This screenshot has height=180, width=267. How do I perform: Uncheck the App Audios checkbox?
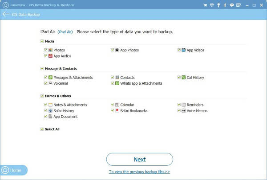point(45,56)
